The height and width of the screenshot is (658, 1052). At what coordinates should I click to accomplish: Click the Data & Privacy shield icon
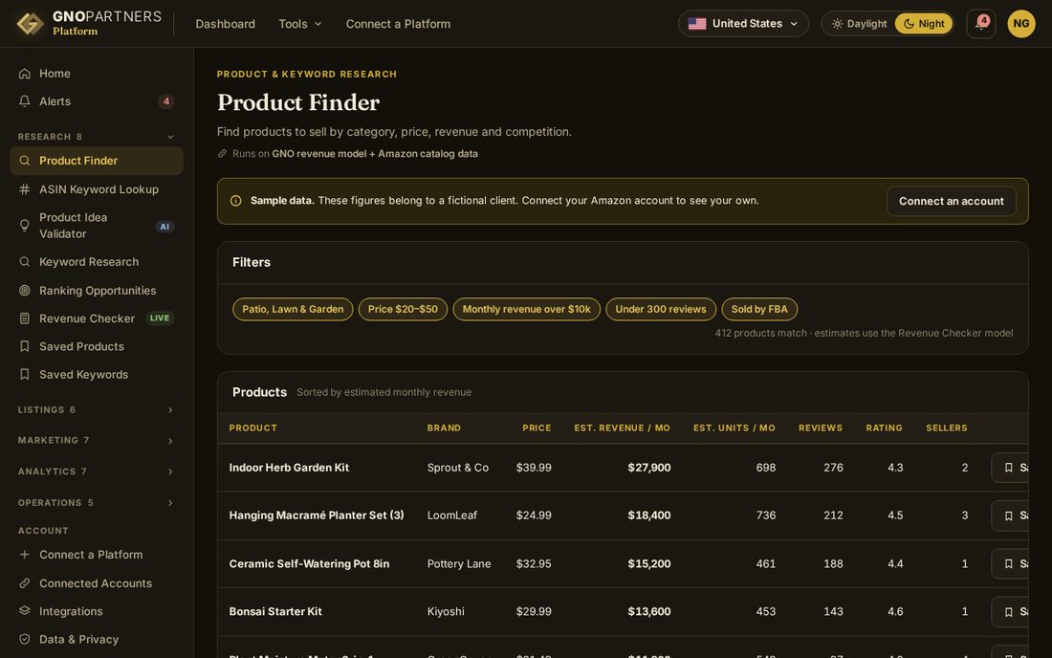25,640
